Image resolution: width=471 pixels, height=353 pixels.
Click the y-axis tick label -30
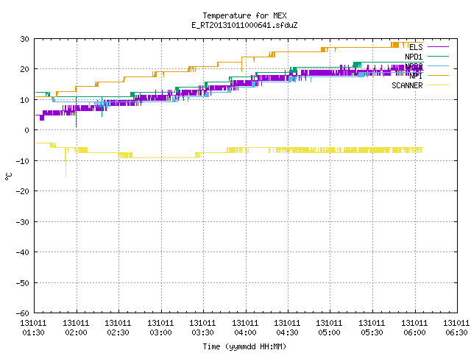click(x=23, y=222)
